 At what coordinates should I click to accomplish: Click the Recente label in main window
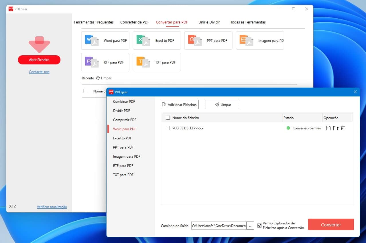pyautogui.click(x=88, y=78)
